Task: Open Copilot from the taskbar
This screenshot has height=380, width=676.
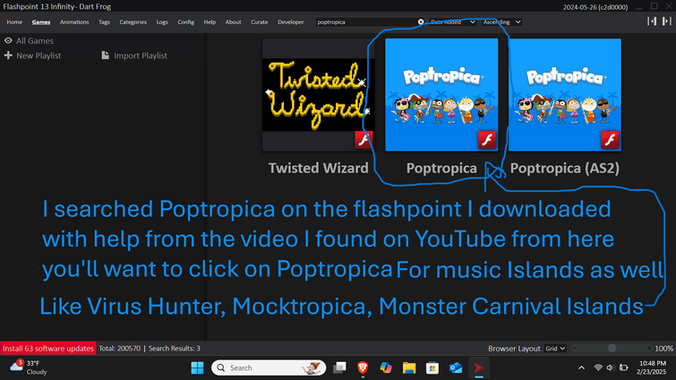Action: click(x=386, y=368)
